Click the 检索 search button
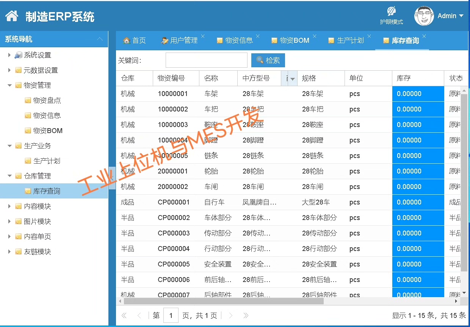This screenshot has width=470, height=327. click(268, 60)
